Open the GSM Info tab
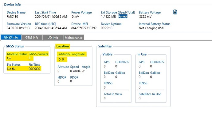 click(x=32, y=38)
